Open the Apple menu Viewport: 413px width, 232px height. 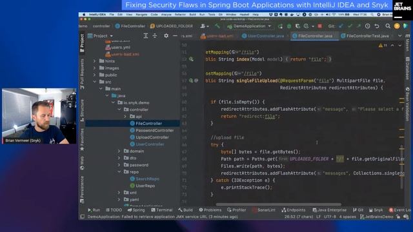click(x=84, y=15)
